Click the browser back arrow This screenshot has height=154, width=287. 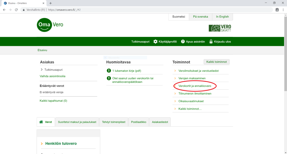(4, 10)
